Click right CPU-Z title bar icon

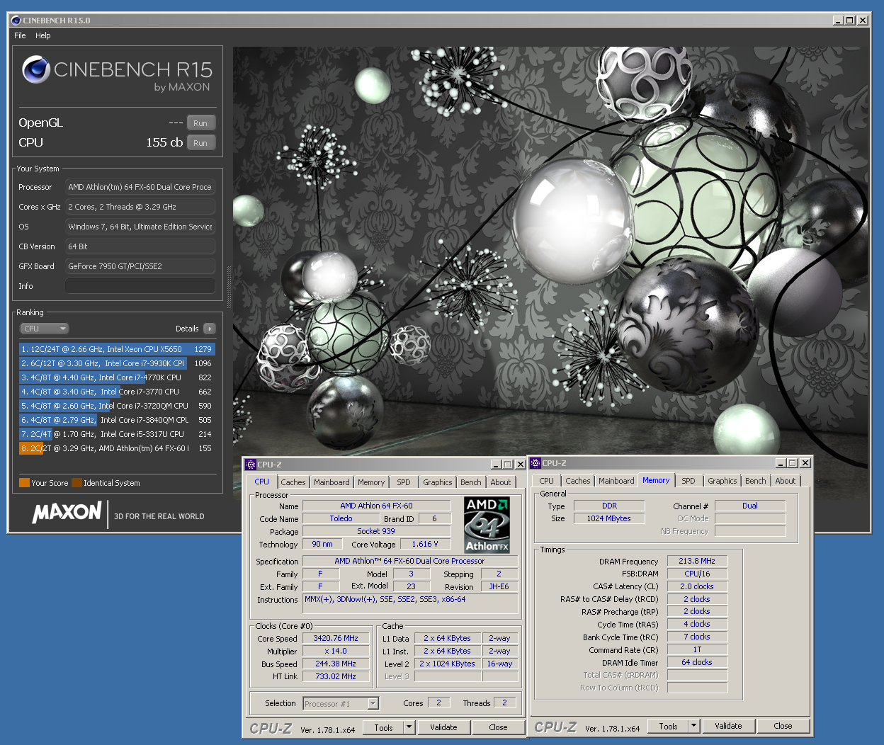535,463
